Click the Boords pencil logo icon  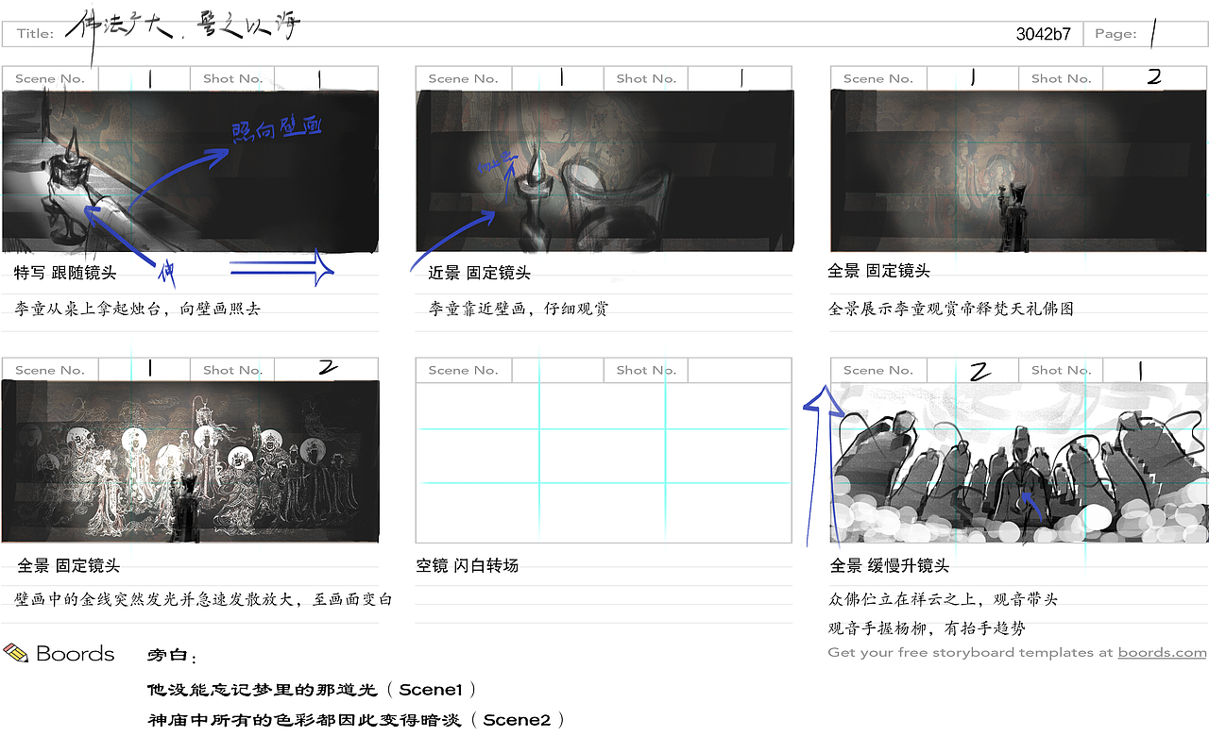[x=16, y=653]
